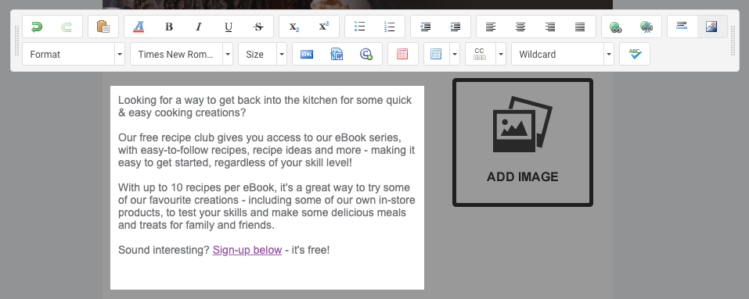749x299 pixels.
Task: Click the Increase indent icon
Action: click(x=456, y=27)
